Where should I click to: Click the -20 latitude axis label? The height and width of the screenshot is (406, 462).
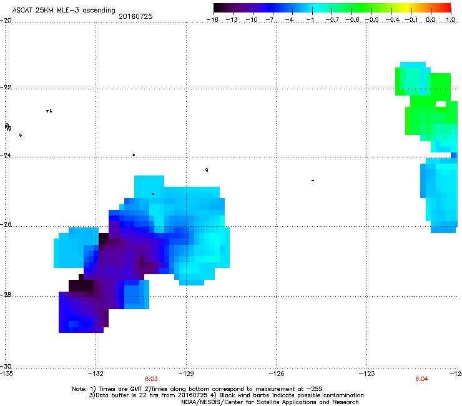6,21
